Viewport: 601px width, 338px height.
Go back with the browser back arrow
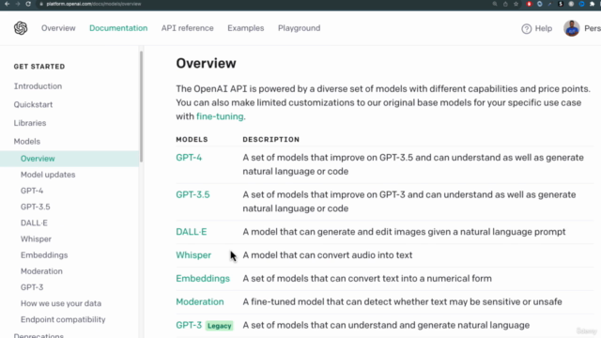point(7,4)
